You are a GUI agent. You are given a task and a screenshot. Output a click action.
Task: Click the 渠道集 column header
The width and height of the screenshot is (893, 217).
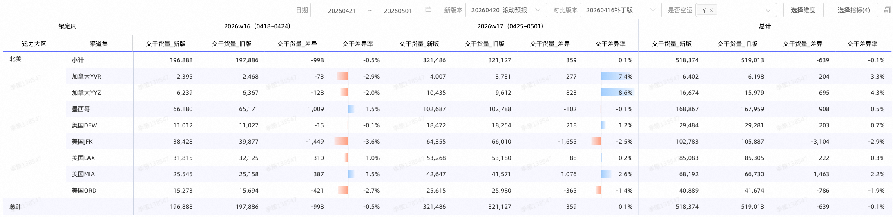(99, 44)
